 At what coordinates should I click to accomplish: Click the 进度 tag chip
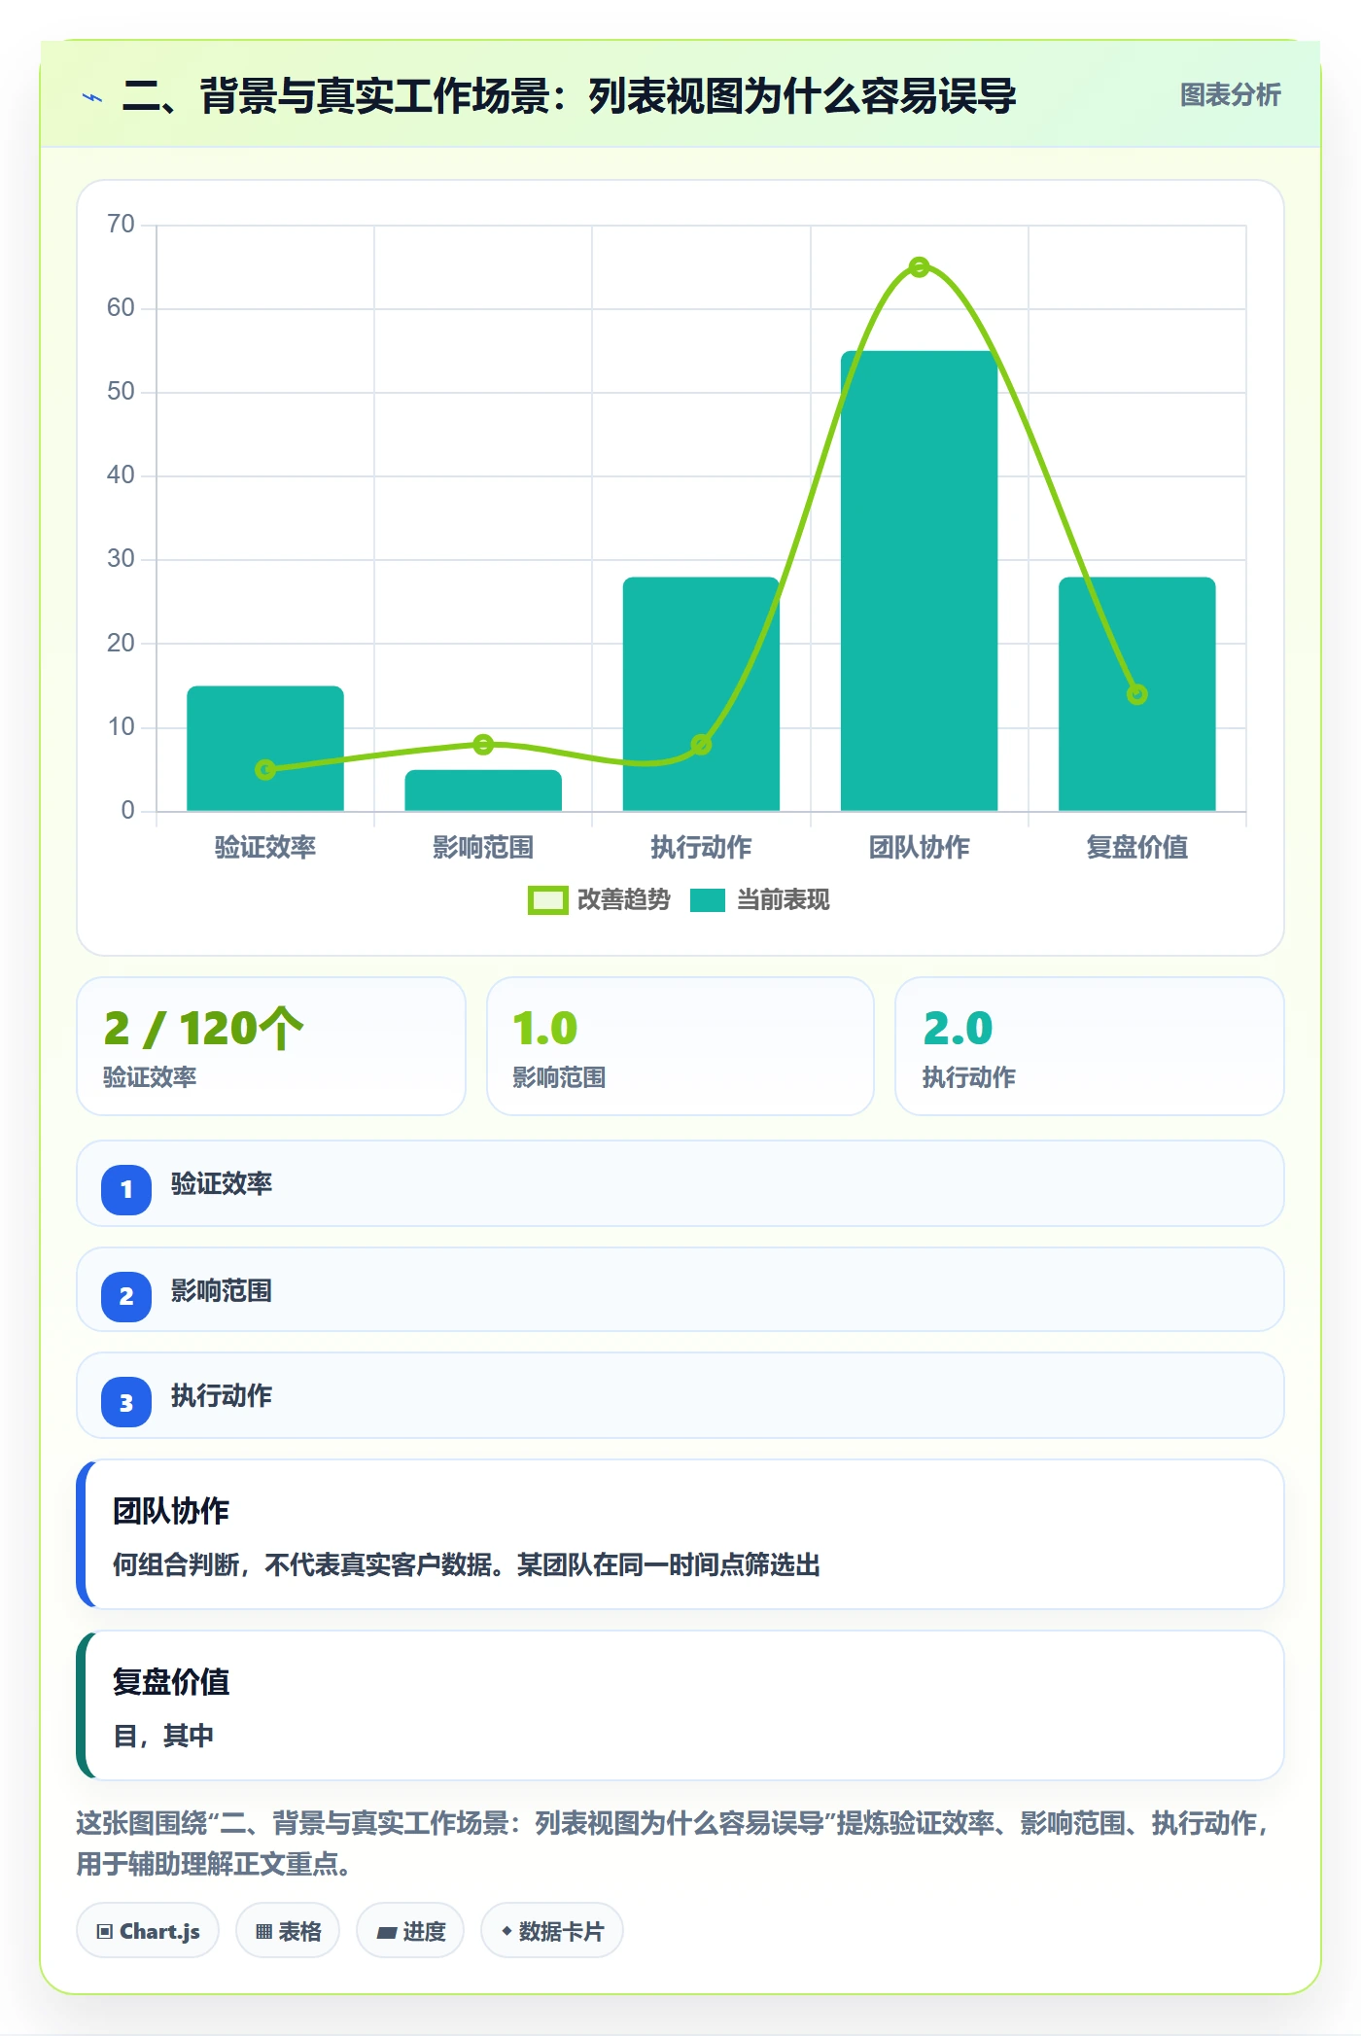tap(410, 1931)
